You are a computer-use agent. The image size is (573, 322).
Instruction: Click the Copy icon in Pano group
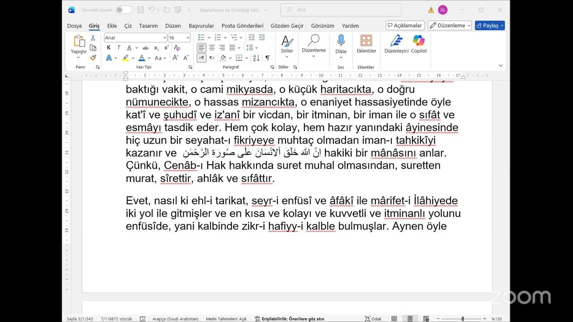(93, 48)
